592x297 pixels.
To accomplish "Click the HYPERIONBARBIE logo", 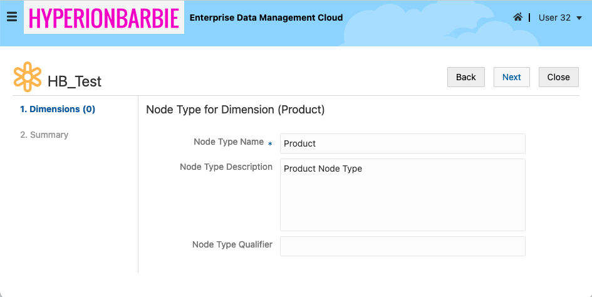I will pos(104,18).
